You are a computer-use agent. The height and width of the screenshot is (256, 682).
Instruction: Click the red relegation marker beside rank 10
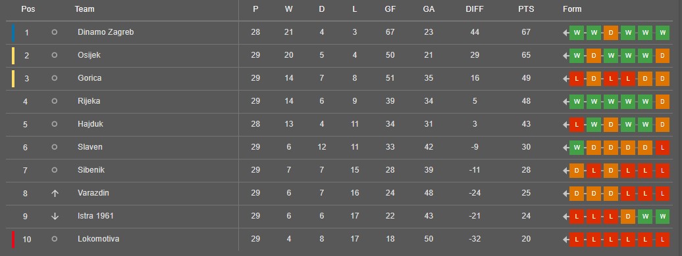tap(13, 240)
